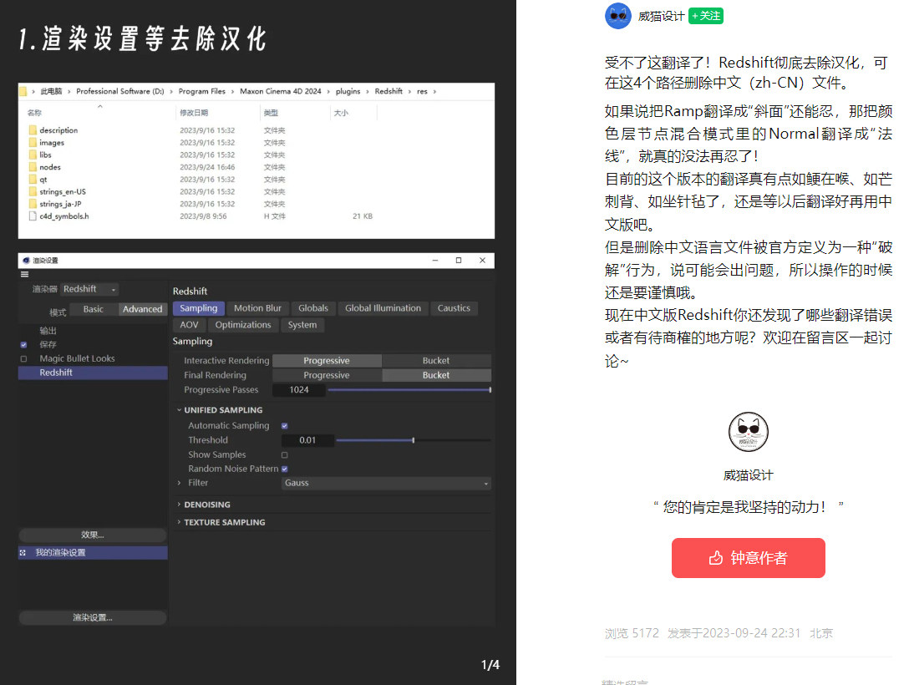The image size is (909, 685).
Task: Toggle the 保存 checkbox
Action: click(23, 345)
